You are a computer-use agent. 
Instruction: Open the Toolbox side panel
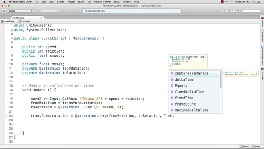(x=262, y=22)
